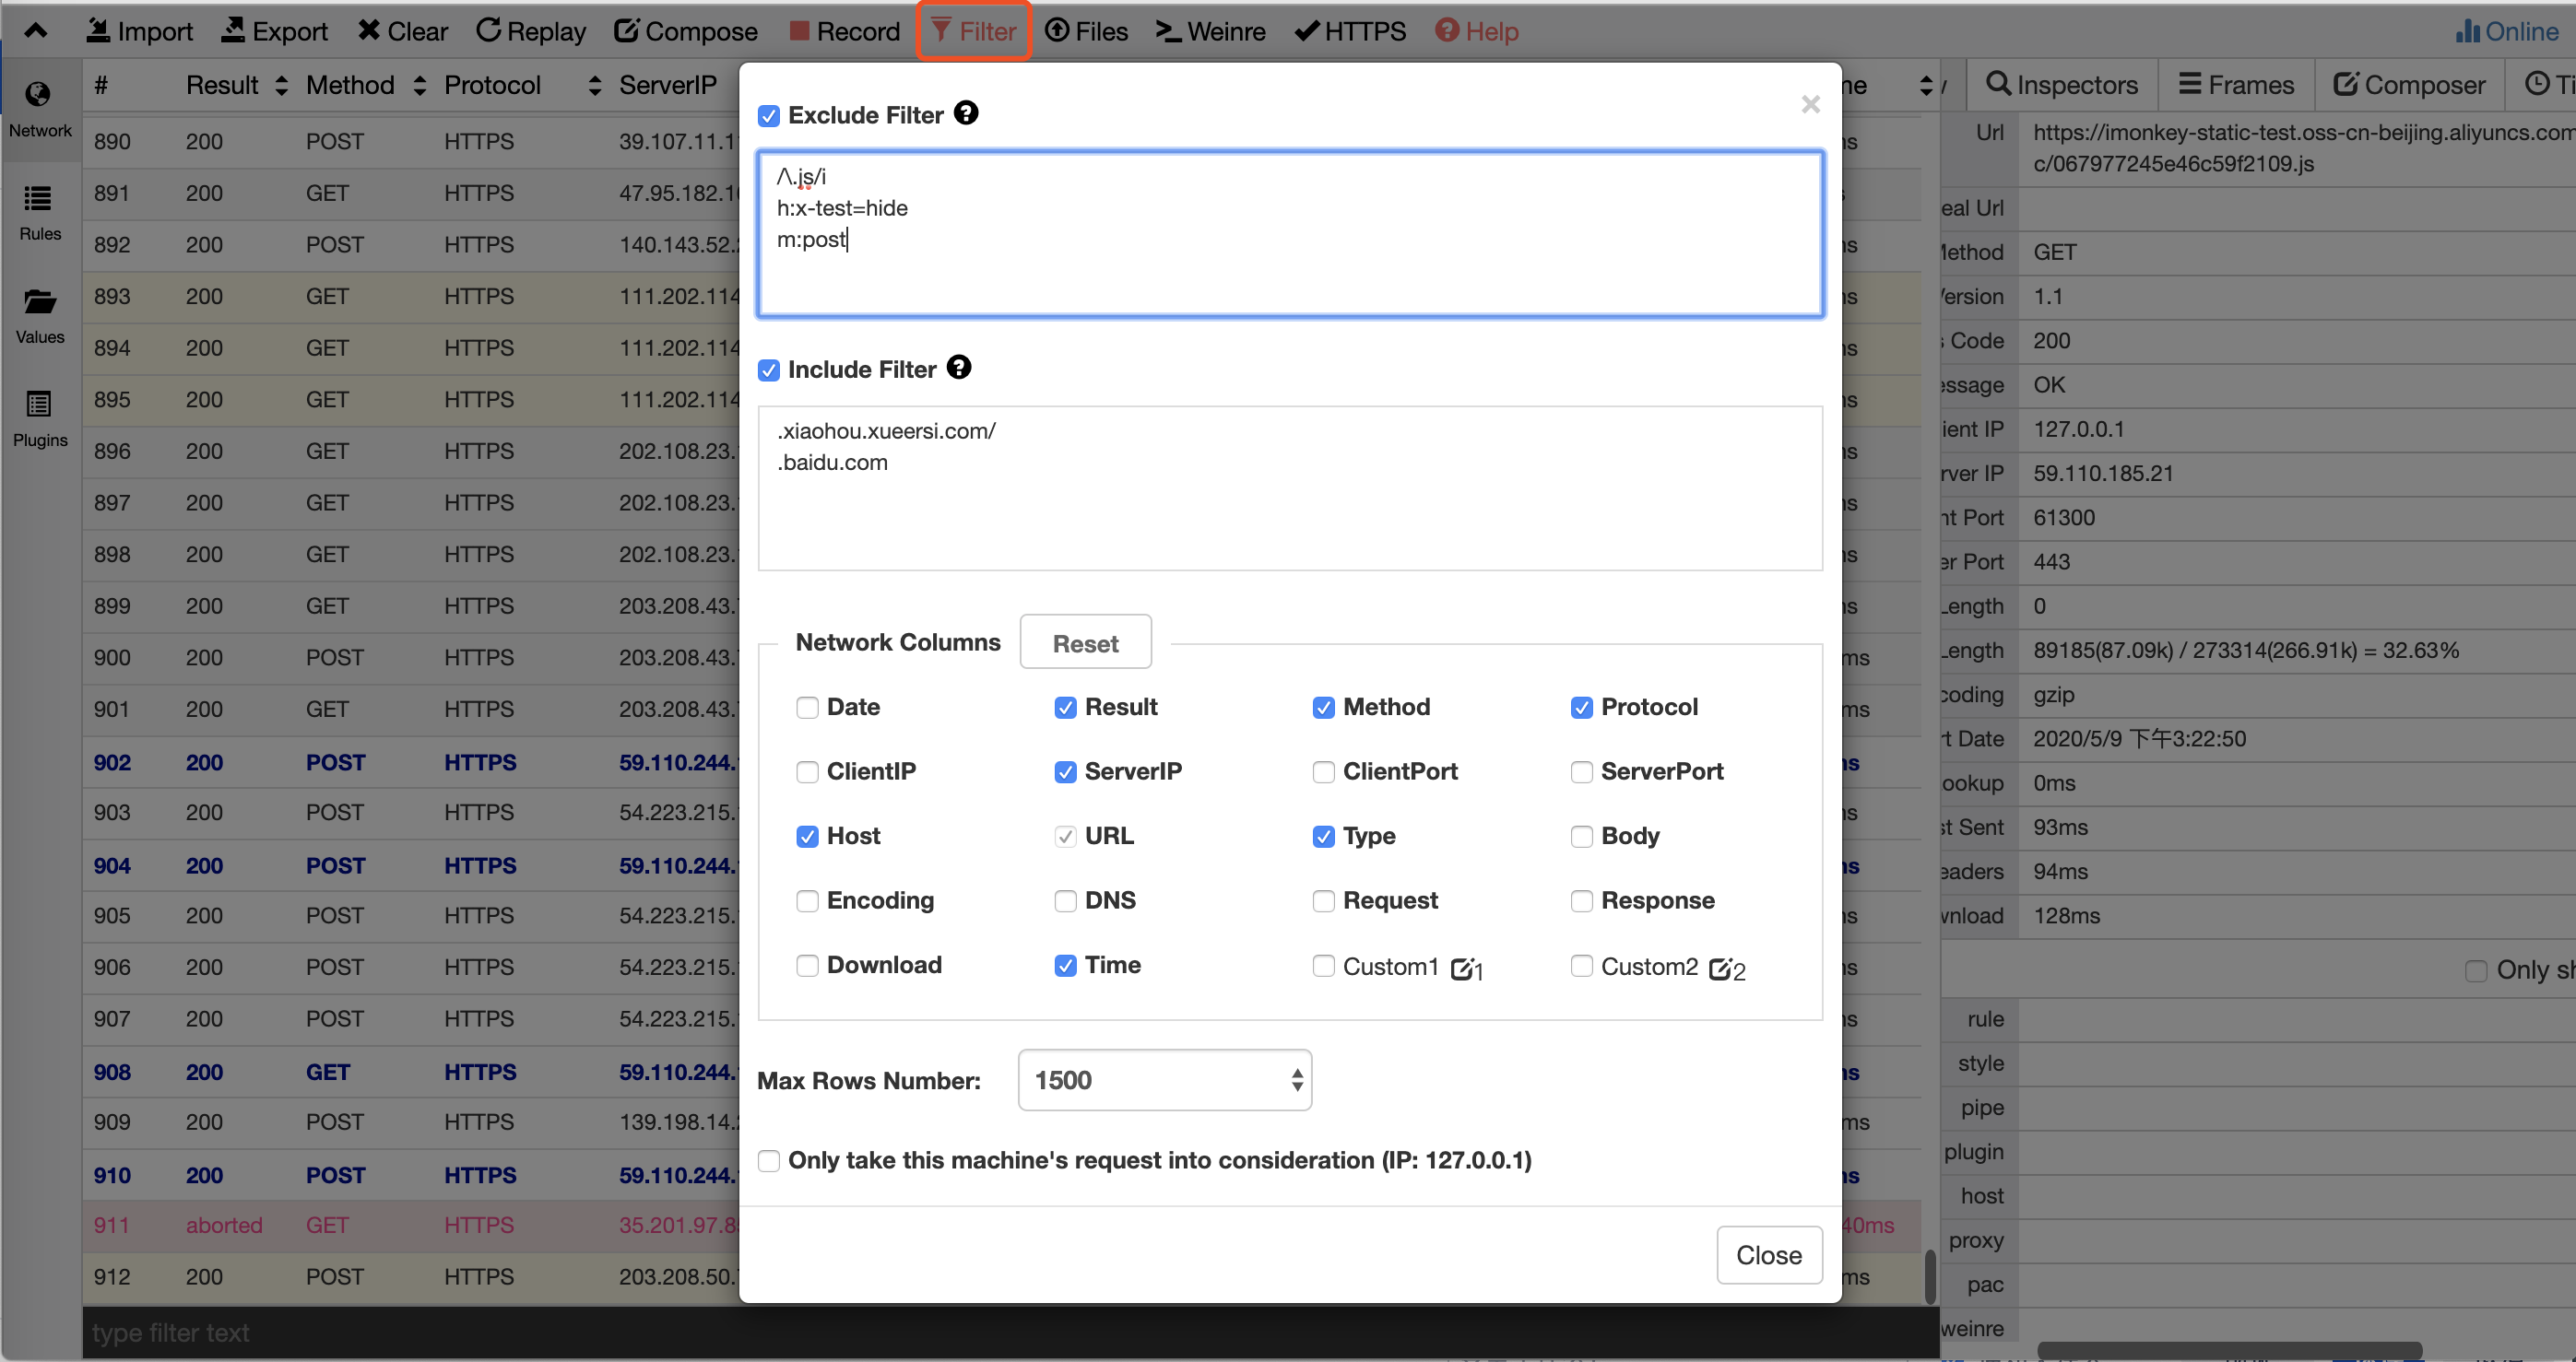2576x1362 pixels.
Task: Enable the Body column checkbox
Action: (1581, 837)
